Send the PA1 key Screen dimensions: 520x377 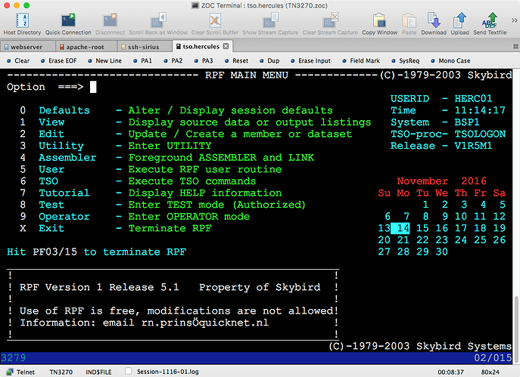click(142, 60)
